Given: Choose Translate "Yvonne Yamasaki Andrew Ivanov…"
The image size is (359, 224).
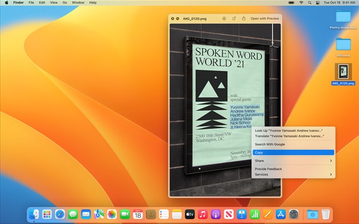Looking at the screenshot, I should pos(294,136).
